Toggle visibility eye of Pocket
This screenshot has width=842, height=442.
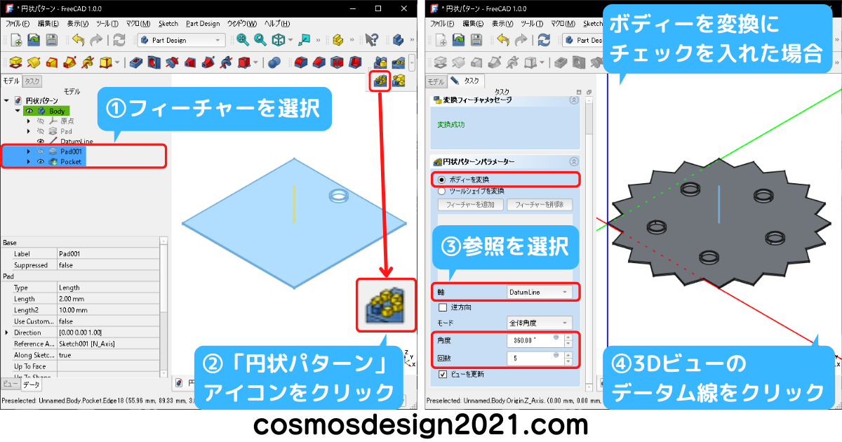click(40, 161)
